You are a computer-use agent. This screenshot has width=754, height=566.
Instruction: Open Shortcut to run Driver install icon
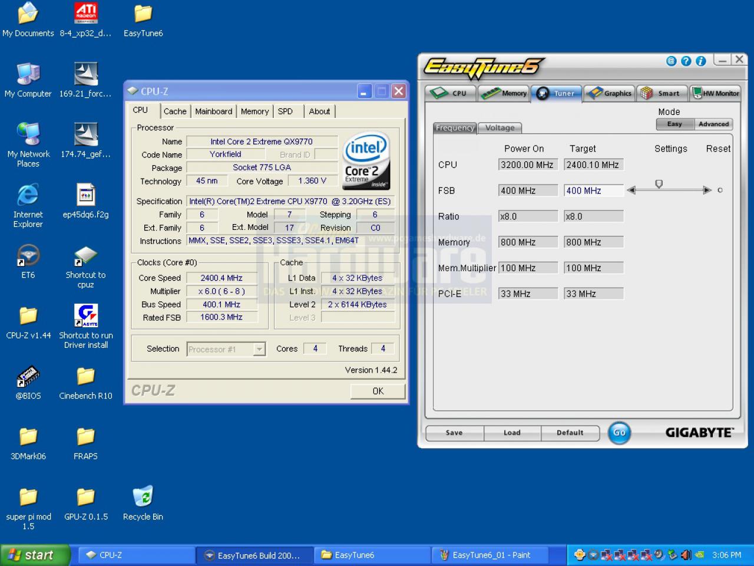click(x=85, y=327)
